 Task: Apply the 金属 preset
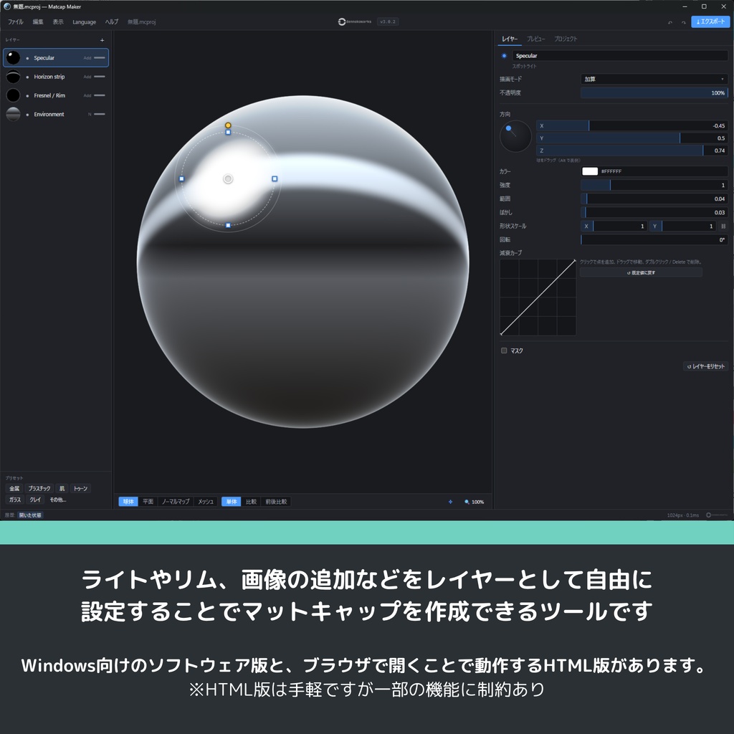tap(14, 488)
